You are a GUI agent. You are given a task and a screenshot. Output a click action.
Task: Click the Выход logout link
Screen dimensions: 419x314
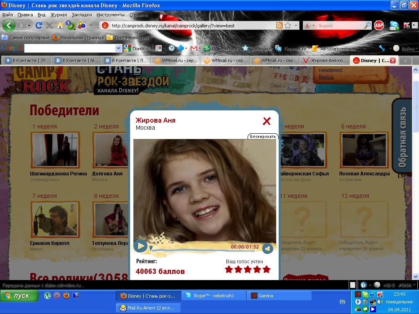coord(326,76)
